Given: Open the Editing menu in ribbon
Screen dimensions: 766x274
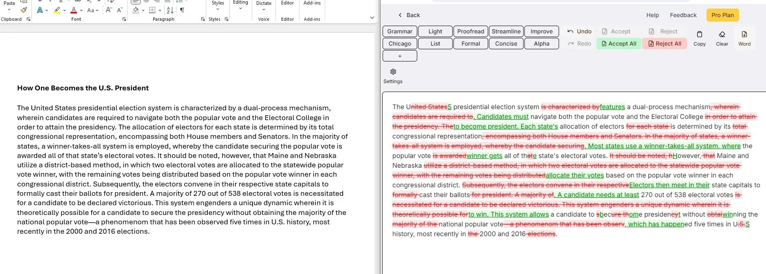Looking at the screenshot, I should (x=240, y=5).
